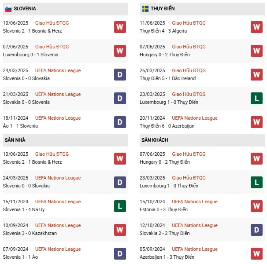Select the W badge for Thụy Điển 5 - 1 Bắc Ireland
The width and height of the screenshot is (267, 264).
[257, 75]
